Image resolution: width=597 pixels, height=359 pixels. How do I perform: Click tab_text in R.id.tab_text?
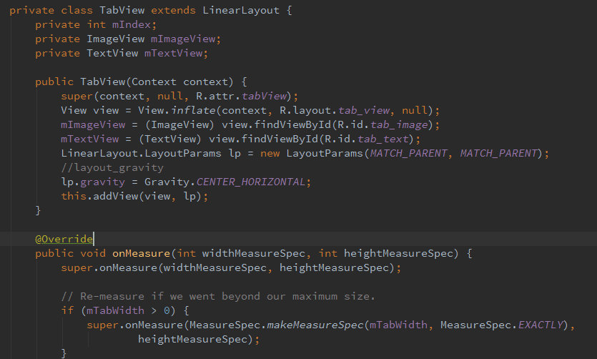383,139
